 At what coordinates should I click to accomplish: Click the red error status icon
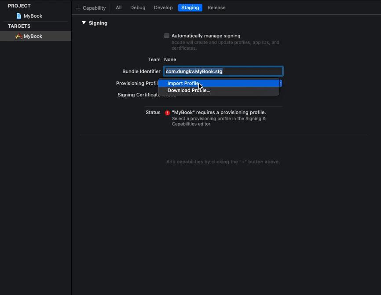pyautogui.click(x=167, y=113)
